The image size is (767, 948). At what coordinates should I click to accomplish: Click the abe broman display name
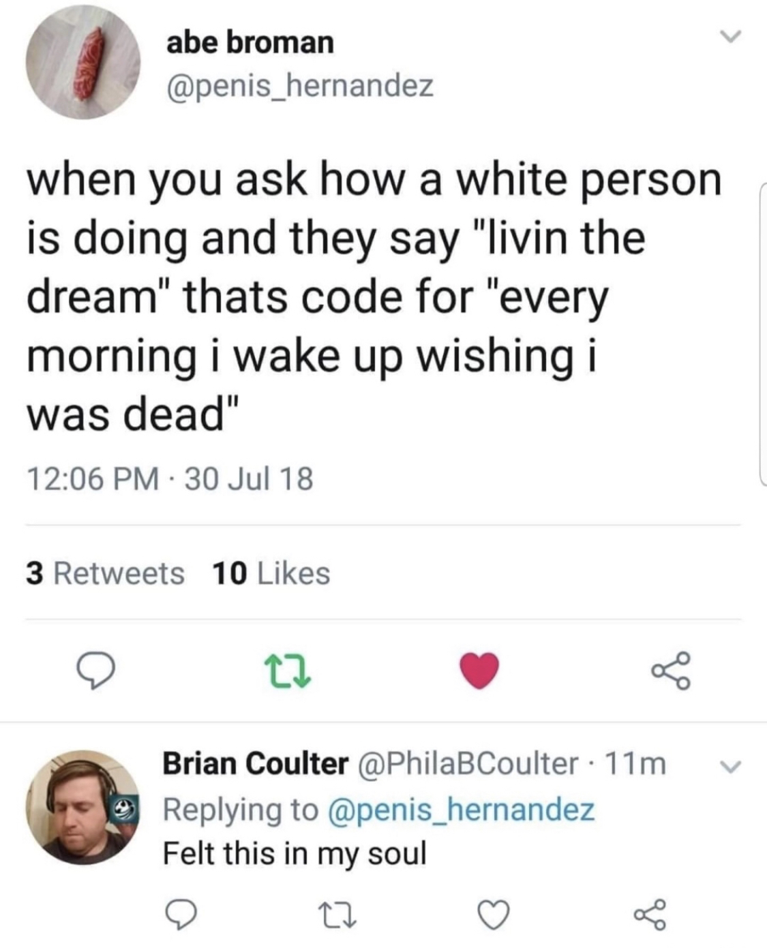pos(250,42)
